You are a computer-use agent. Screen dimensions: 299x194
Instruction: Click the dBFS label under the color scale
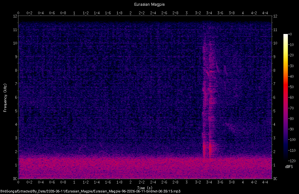pos(289,167)
